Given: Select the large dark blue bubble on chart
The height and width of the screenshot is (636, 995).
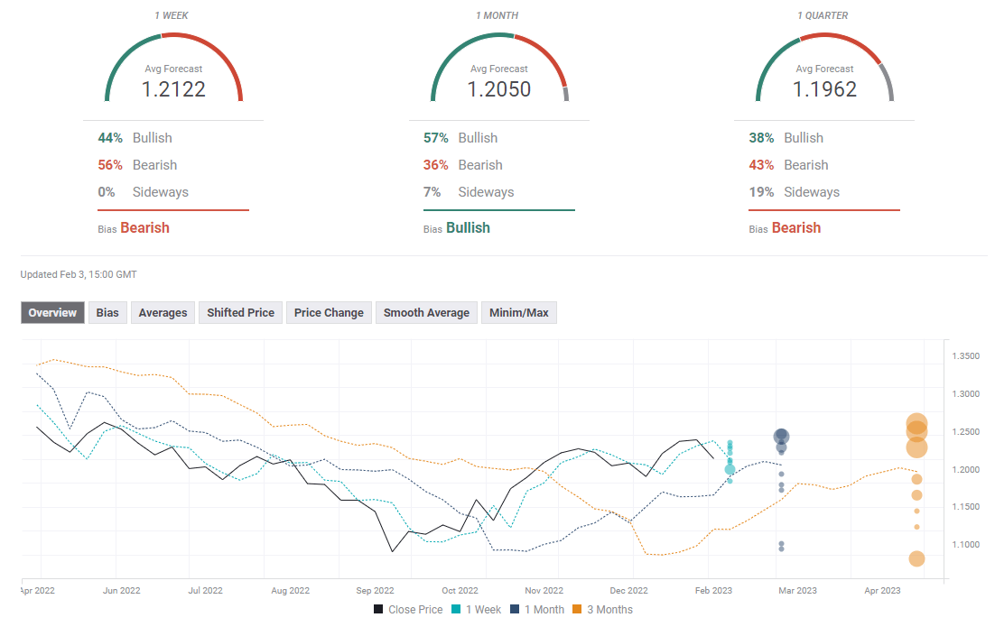Looking at the screenshot, I should coord(781,437).
